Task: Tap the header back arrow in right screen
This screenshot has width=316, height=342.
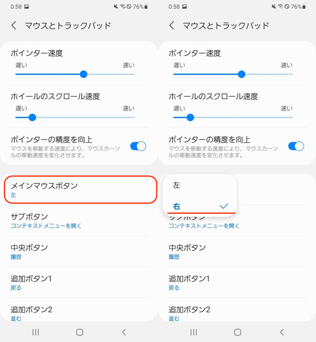Action: tap(172, 26)
